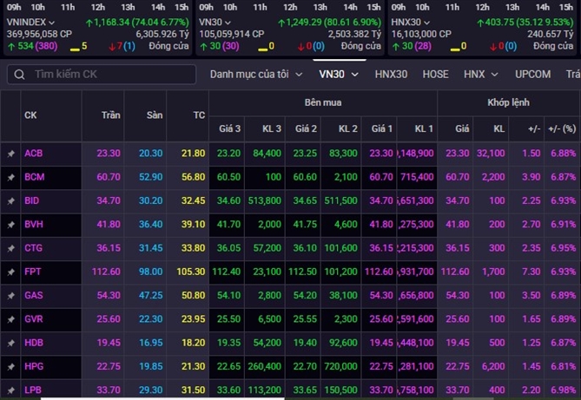Click VNINDEX volume 369,956,058 CP
This screenshot has height=400, width=581.
click(39, 35)
